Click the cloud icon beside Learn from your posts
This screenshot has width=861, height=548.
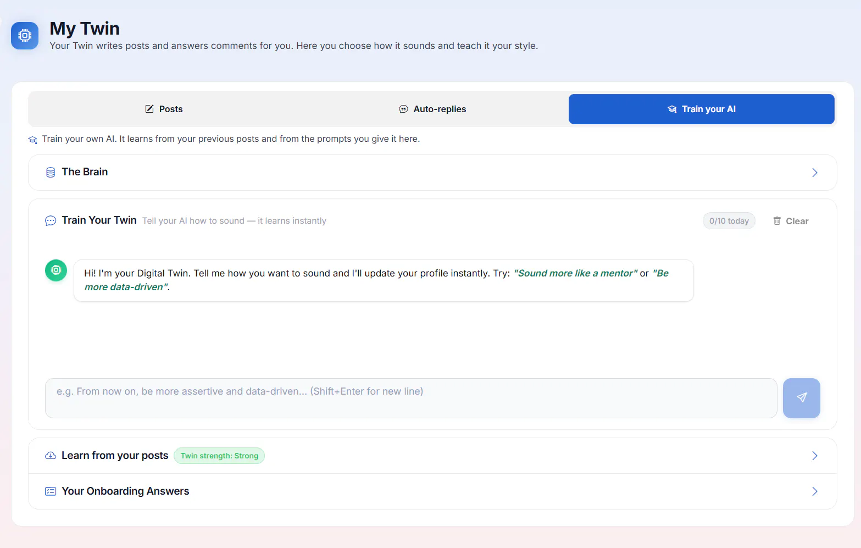(x=51, y=456)
